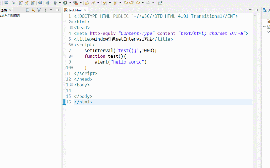Minimize the editor area
This screenshot has height=168, width=270.
tap(250, 9)
